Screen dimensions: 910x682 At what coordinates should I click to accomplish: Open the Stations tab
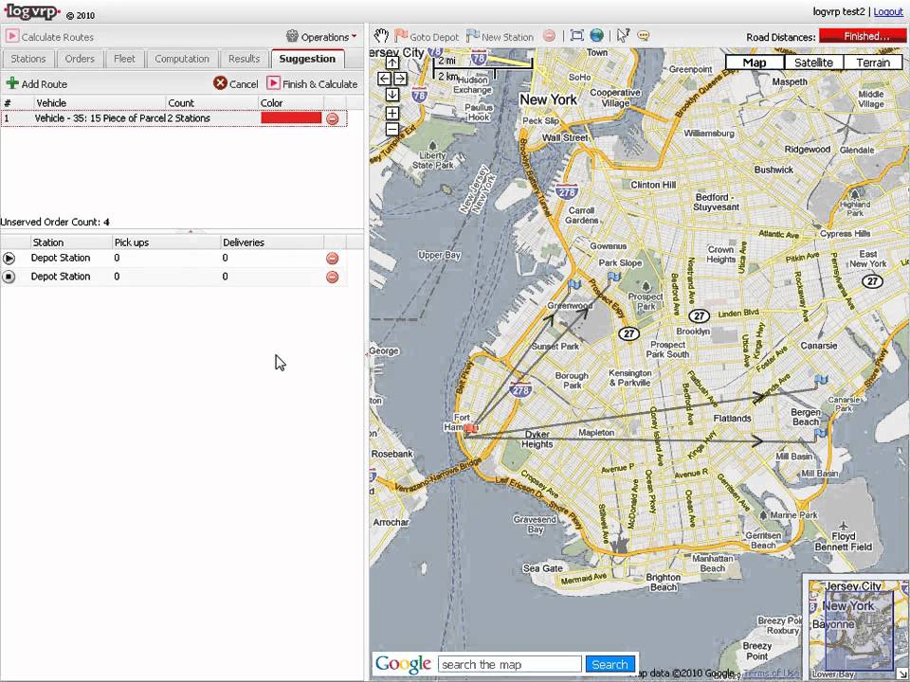point(27,59)
